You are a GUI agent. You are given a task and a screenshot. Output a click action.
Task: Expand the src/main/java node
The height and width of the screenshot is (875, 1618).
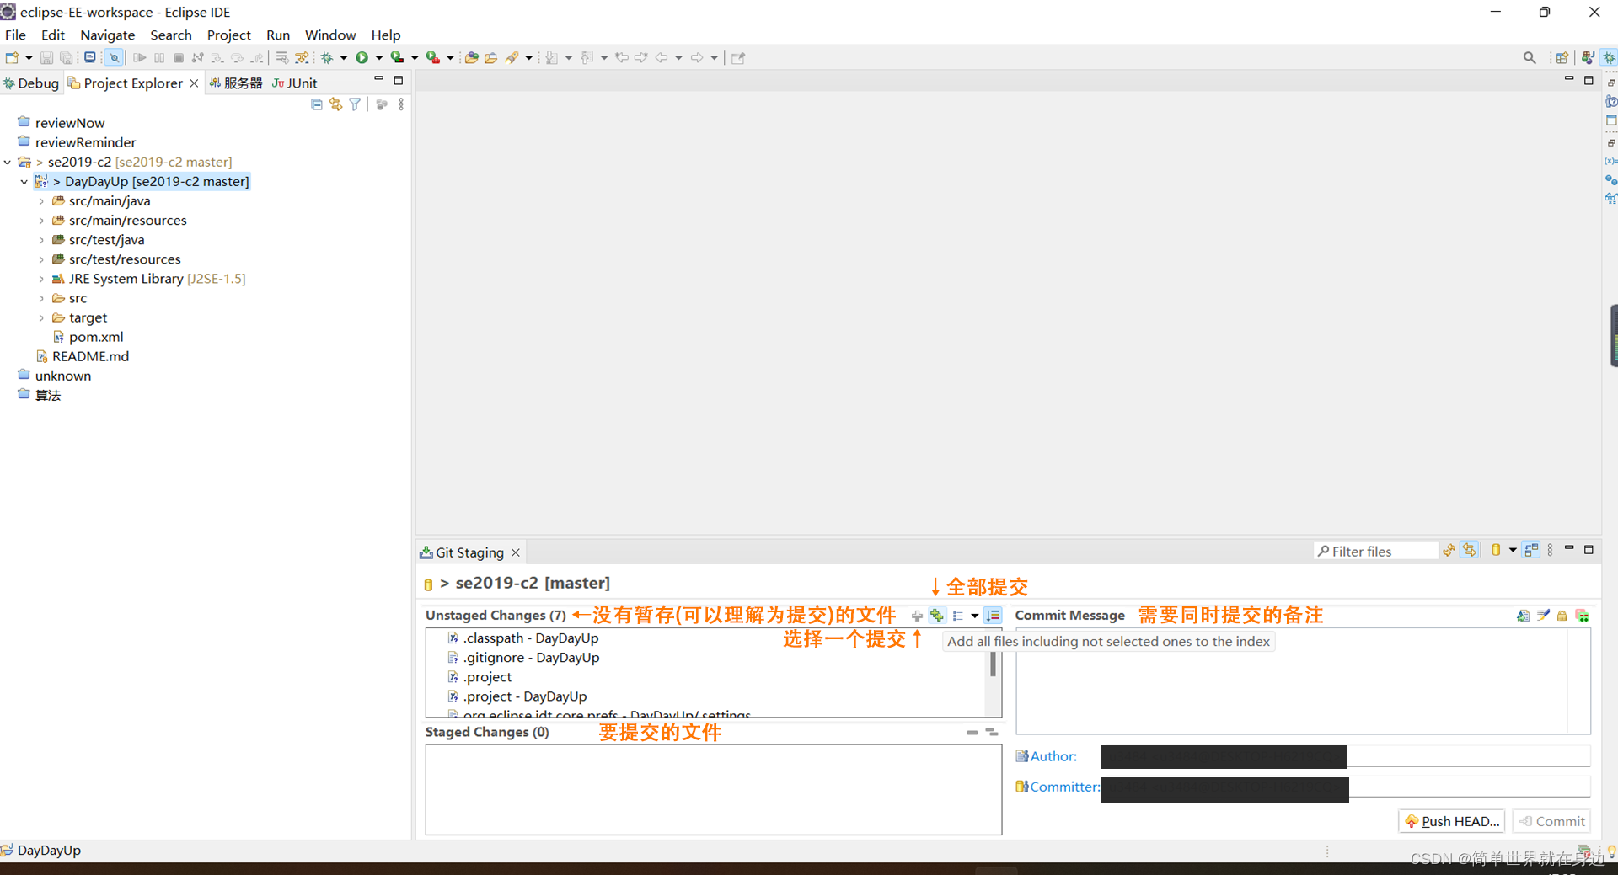coord(41,200)
